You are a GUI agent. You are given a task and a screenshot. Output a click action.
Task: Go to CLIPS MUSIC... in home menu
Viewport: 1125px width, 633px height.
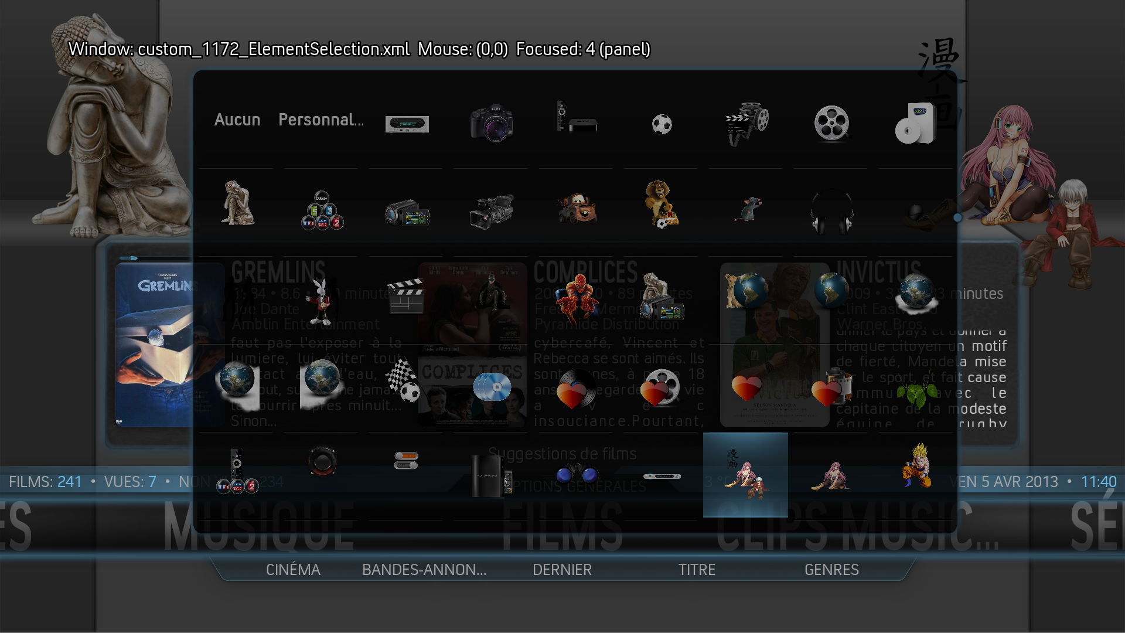click(x=858, y=526)
